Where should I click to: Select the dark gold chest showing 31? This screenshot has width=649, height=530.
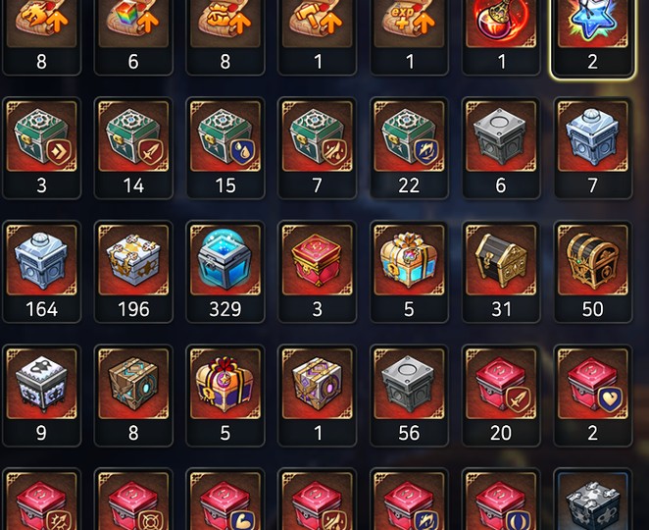(x=501, y=272)
